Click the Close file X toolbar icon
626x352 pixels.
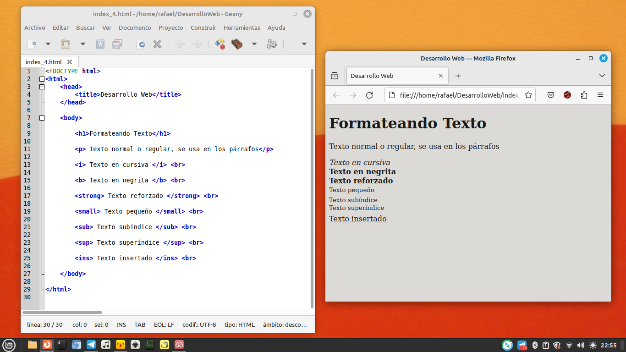click(157, 44)
